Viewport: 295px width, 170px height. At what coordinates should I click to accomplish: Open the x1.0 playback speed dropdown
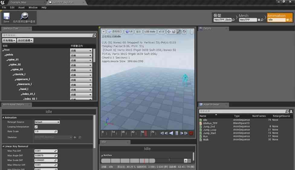click(x=161, y=32)
